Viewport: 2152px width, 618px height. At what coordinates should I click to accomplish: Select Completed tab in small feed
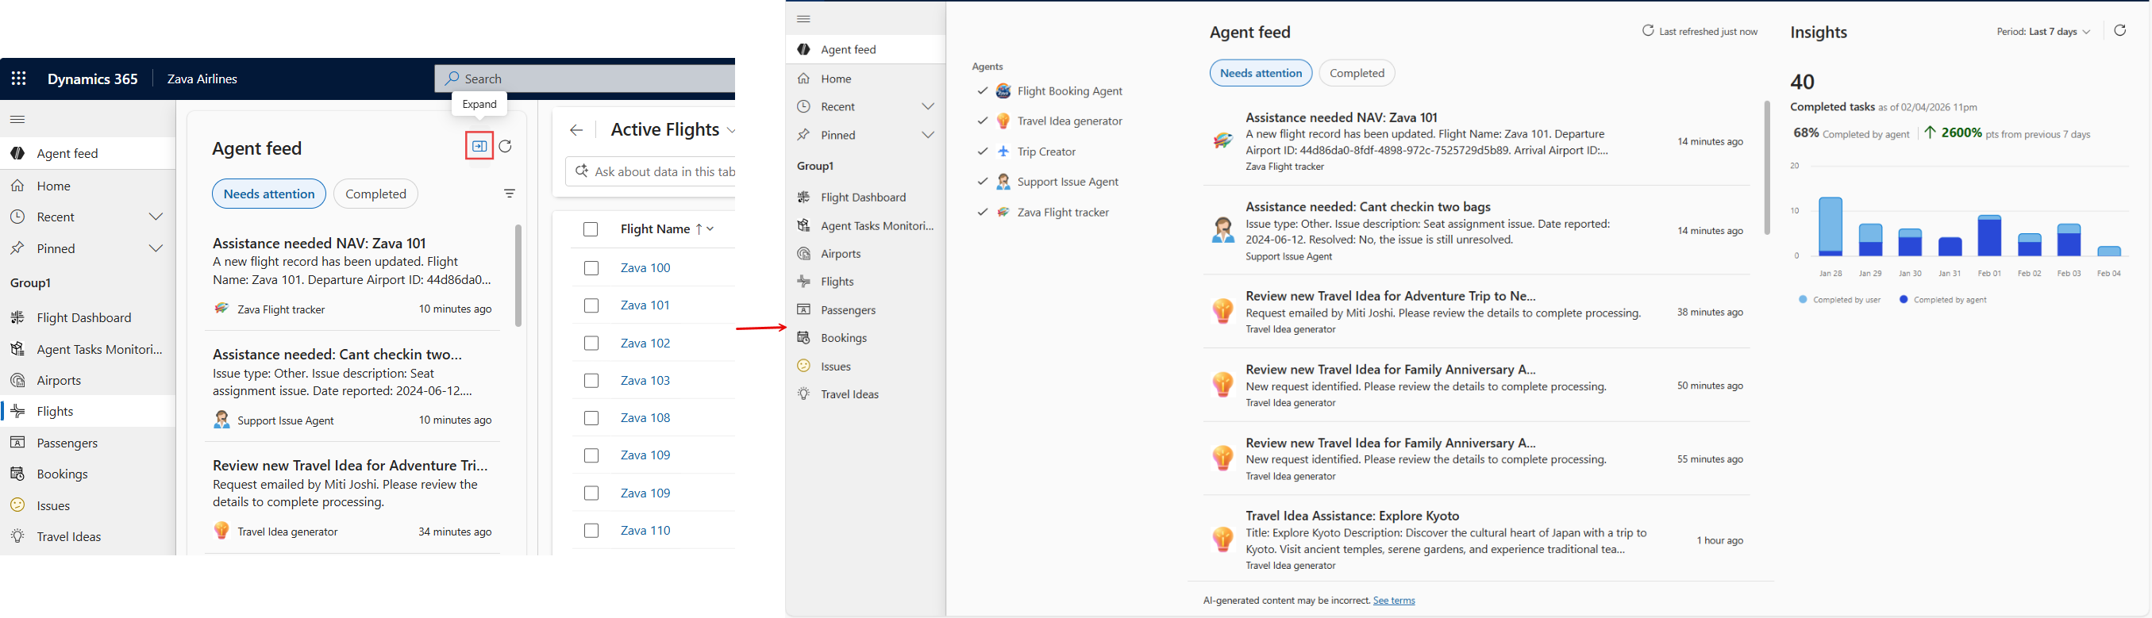[376, 194]
